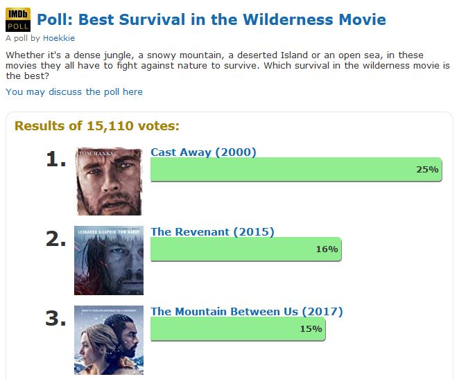Image resolution: width=459 pixels, height=379 pixels.
Task: Open The Revenant (2015) title link
Action: point(212,232)
